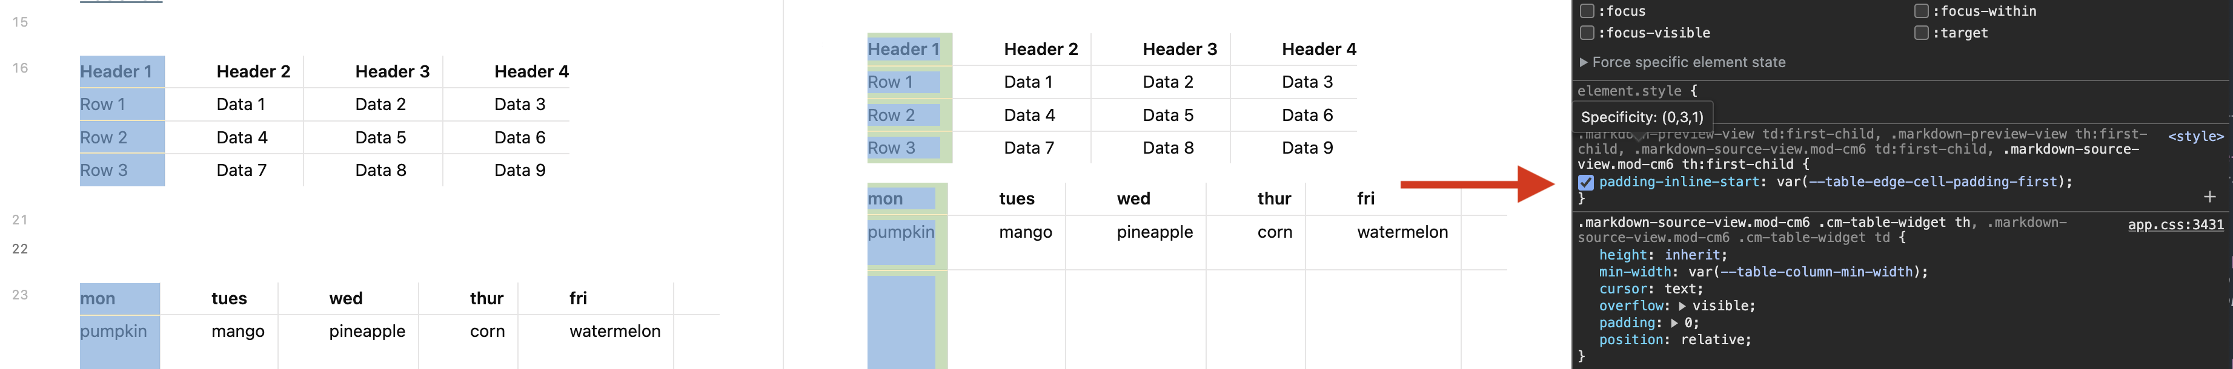Enable the :focus-visible checkbox
The width and height of the screenshot is (2233, 369).
click(x=1587, y=33)
